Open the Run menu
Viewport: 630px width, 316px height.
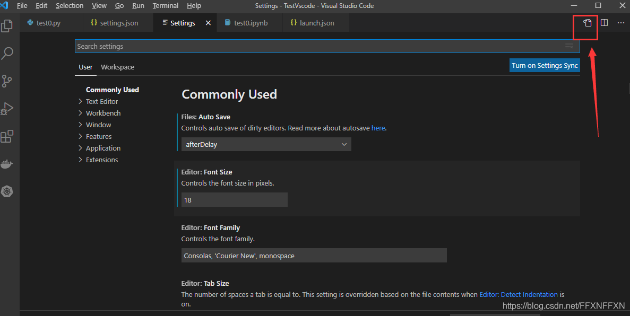(138, 6)
